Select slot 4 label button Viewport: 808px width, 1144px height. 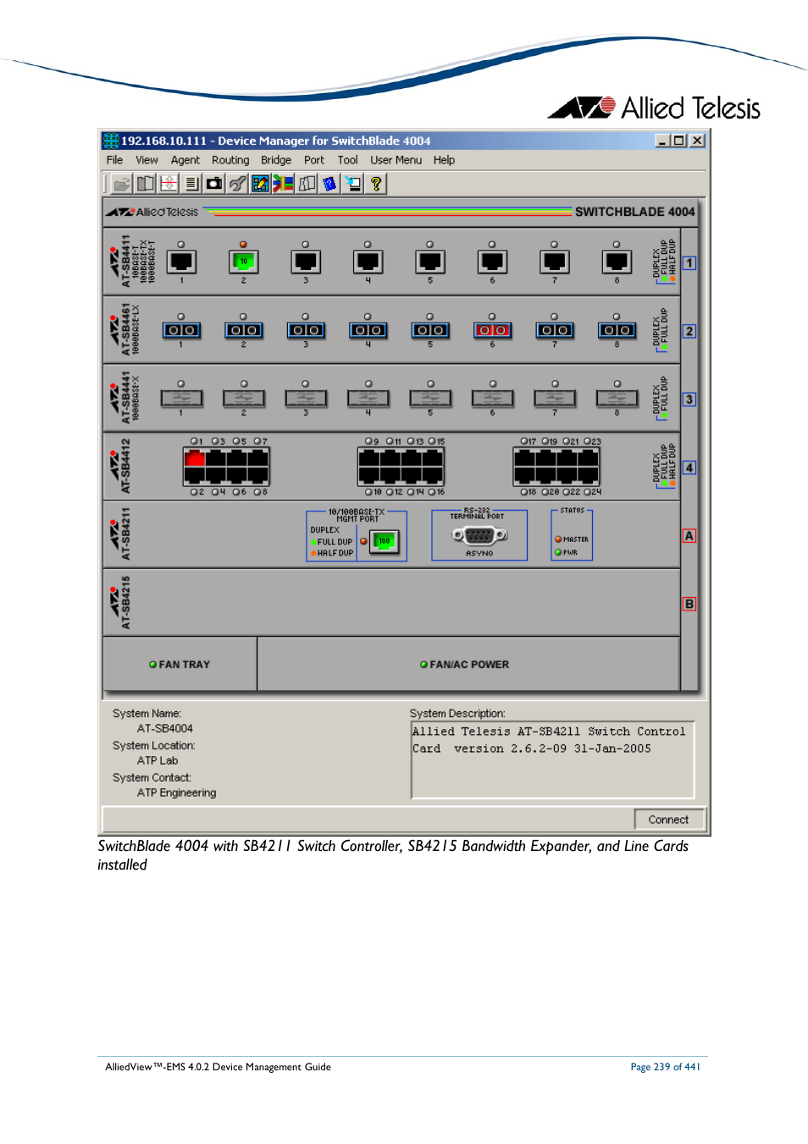pyautogui.click(x=689, y=467)
